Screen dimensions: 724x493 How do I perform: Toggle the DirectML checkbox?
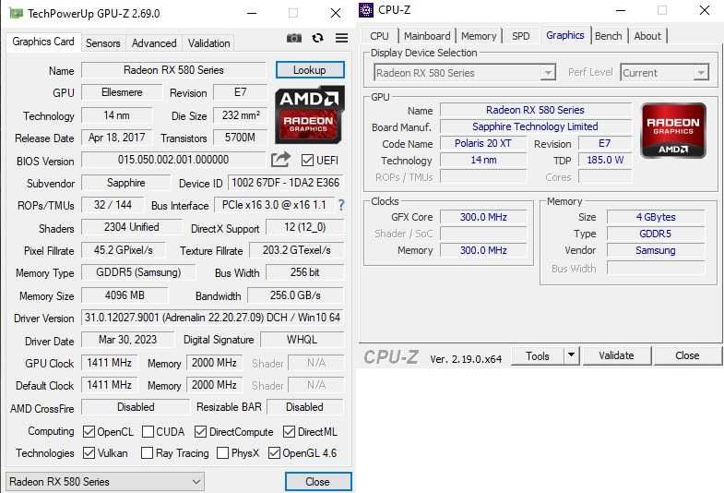pos(289,431)
